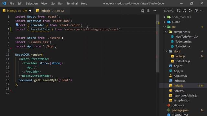Open Help menu
Image resolution: width=207 pixels, height=116 pixels.
click(84, 4)
